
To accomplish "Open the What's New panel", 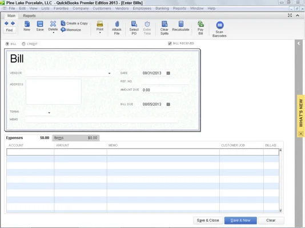I will coord(301,113).
